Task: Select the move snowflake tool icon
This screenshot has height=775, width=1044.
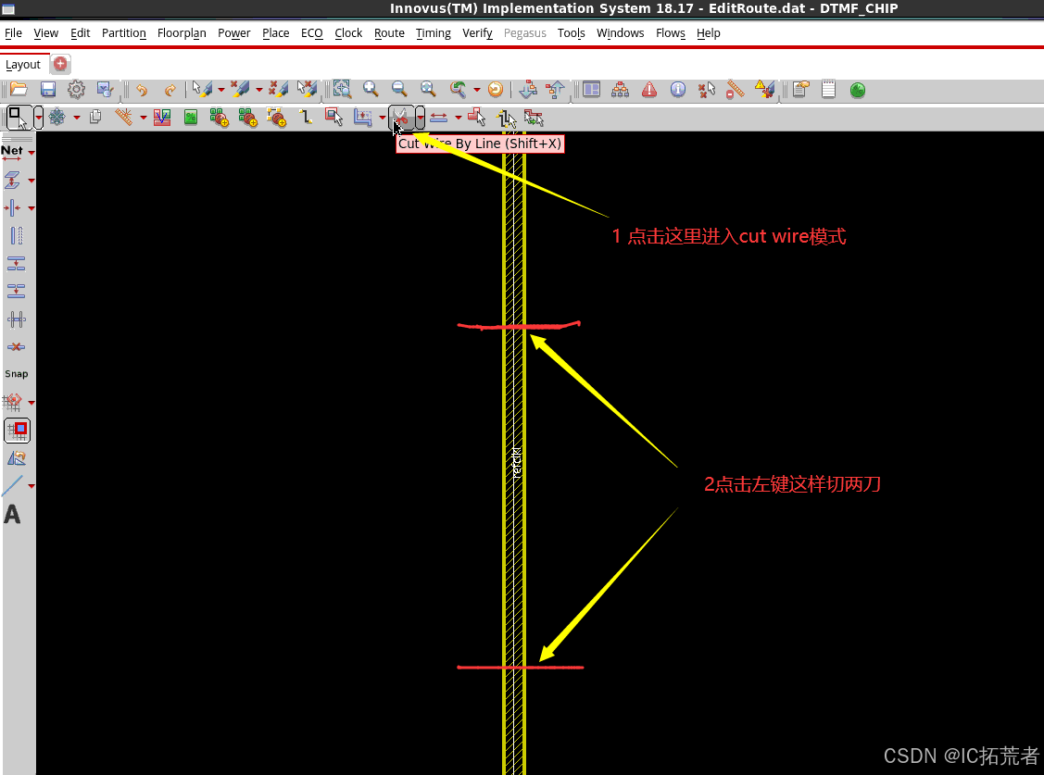Action: (x=57, y=118)
